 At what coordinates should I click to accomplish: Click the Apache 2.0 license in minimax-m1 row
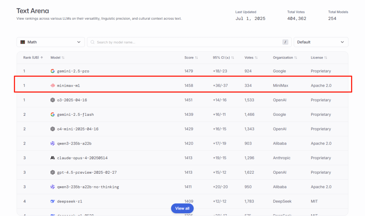tap(321, 85)
